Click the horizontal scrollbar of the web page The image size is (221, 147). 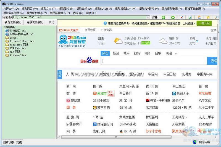[x=116, y=137]
